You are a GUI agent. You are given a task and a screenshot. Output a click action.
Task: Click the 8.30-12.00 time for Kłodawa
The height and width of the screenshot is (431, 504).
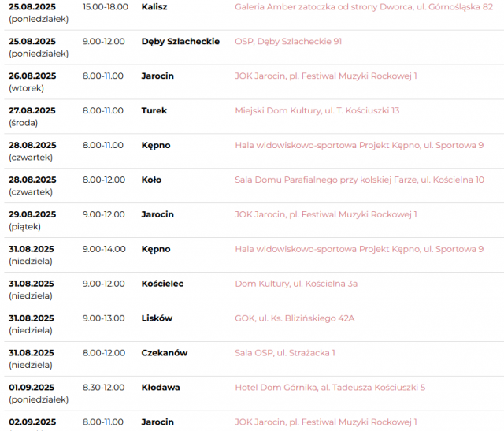click(103, 387)
